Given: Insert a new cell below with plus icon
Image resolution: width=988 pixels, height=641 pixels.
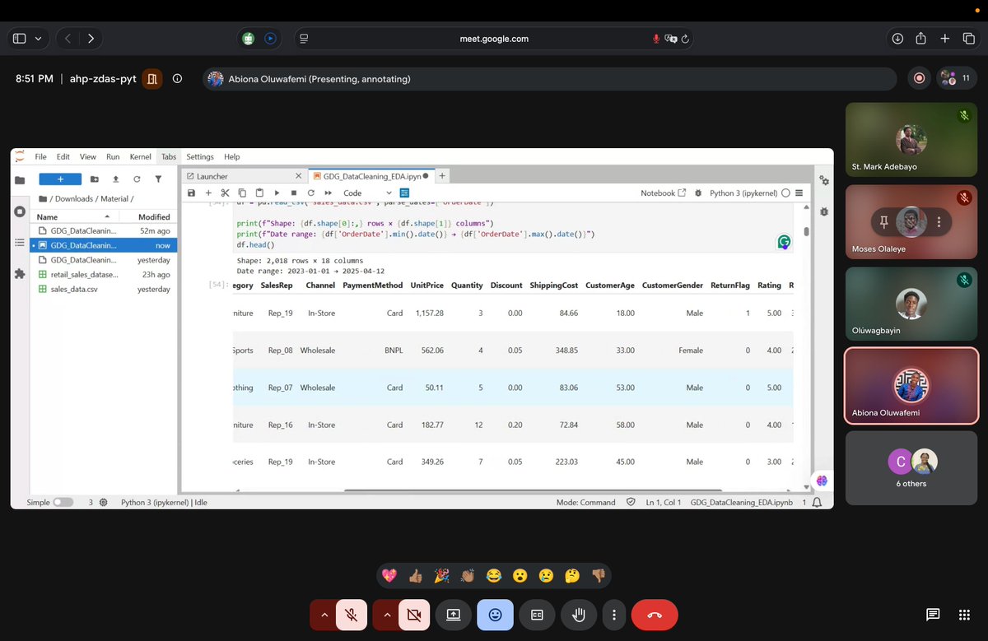Looking at the screenshot, I should pos(208,193).
